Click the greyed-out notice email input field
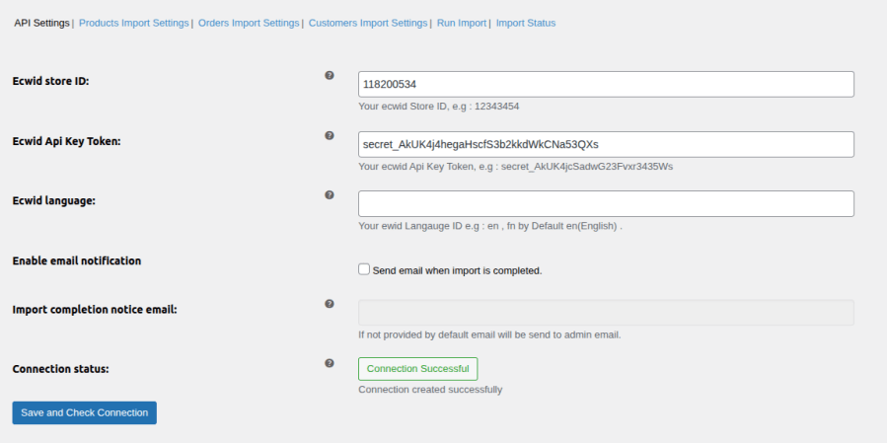Screen dimensions: 887x443 coord(605,313)
